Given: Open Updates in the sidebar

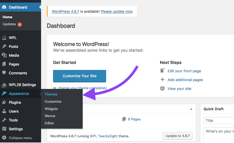Looking at the screenshot, I should coord(9,24).
